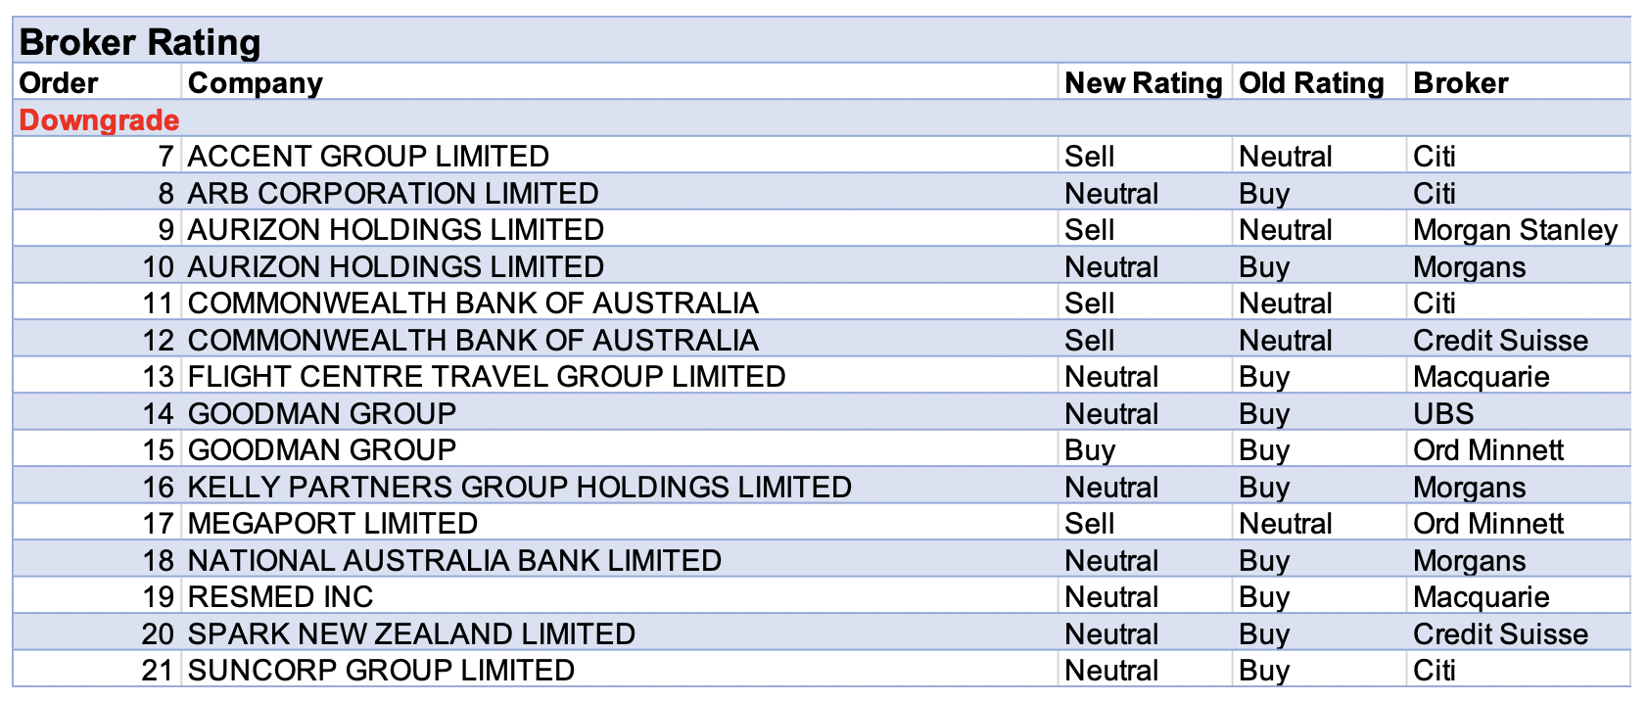Click the ARB CORPORATION LIMITED company cell

[x=393, y=193]
